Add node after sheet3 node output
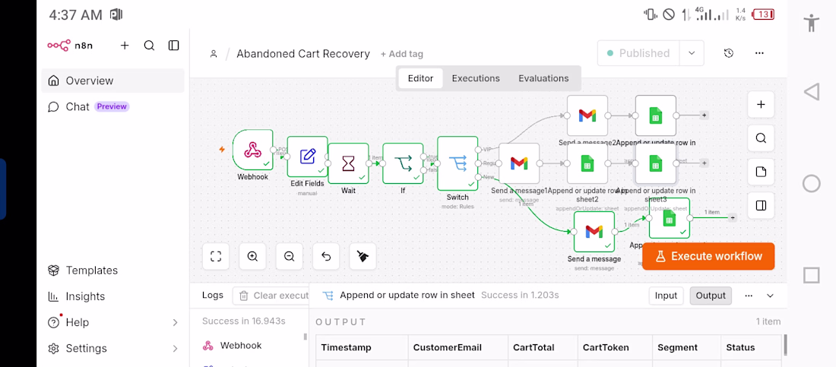The height and width of the screenshot is (367, 836). pos(705,163)
